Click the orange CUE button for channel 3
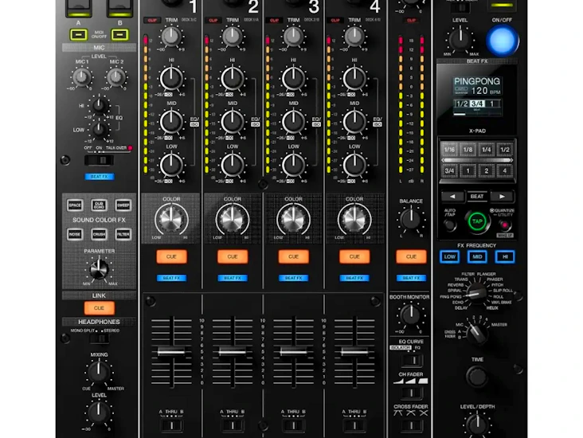This screenshot has width=583, height=438. coord(293,256)
